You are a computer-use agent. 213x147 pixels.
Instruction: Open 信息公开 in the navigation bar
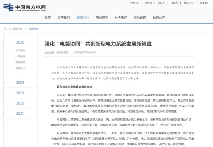159,18
